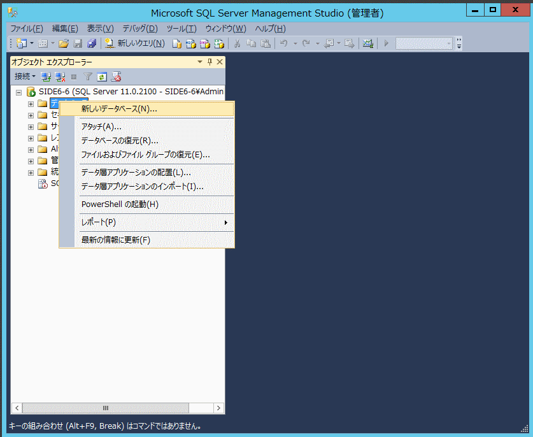This screenshot has width=533, height=437.
Task: Click the Paste clipboard icon
Action: (266, 43)
